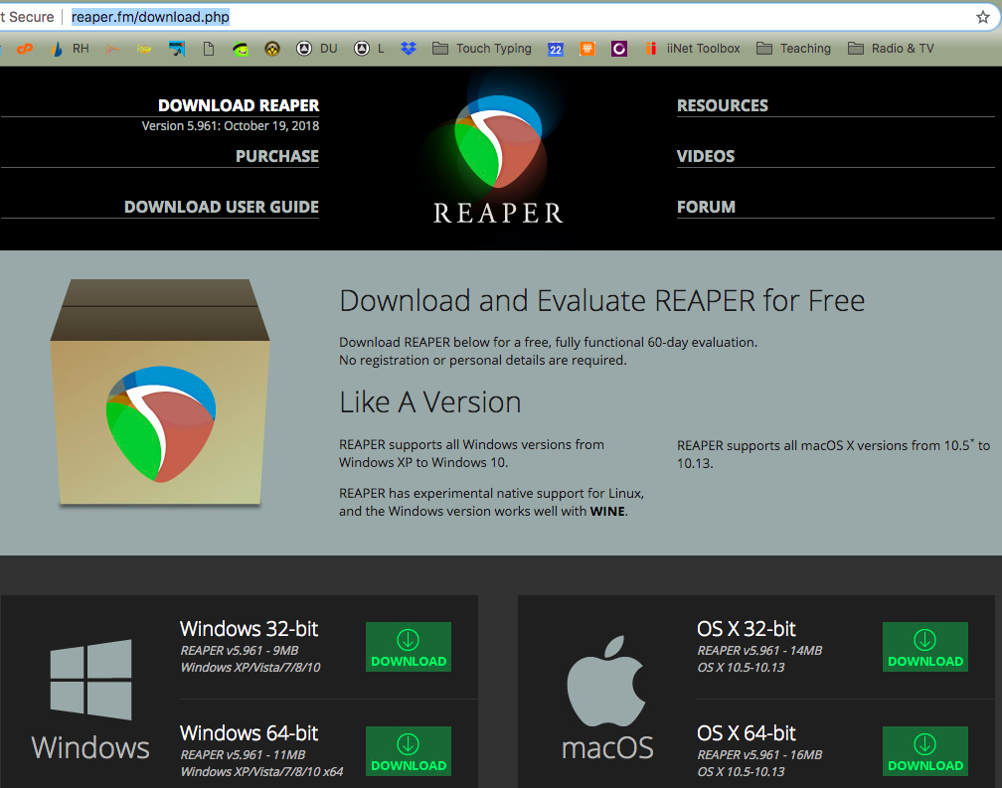Open the blank page bookmark icon
This screenshot has width=1002, height=788.
[x=209, y=49]
